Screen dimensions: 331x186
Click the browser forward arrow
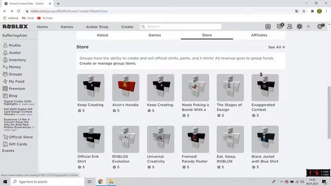(x=11, y=11)
